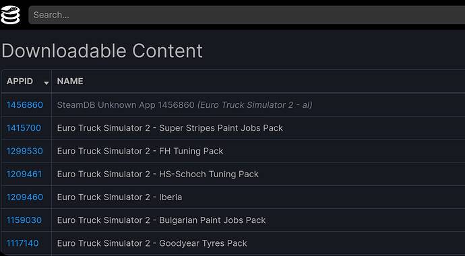This screenshot has height=256, width=465.
Task: Open app ID 1456860 link
Action: (25, 105)
